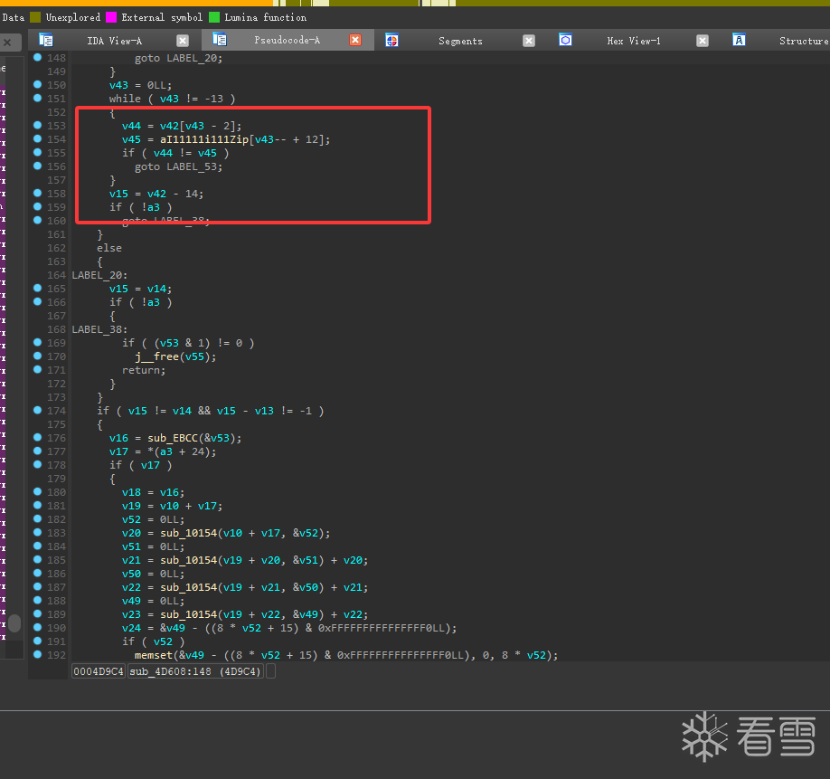This screenshot has height=779, width=830.
Task: Toggle breakpoint dot on line 192
Action: (x=38, y=654)
